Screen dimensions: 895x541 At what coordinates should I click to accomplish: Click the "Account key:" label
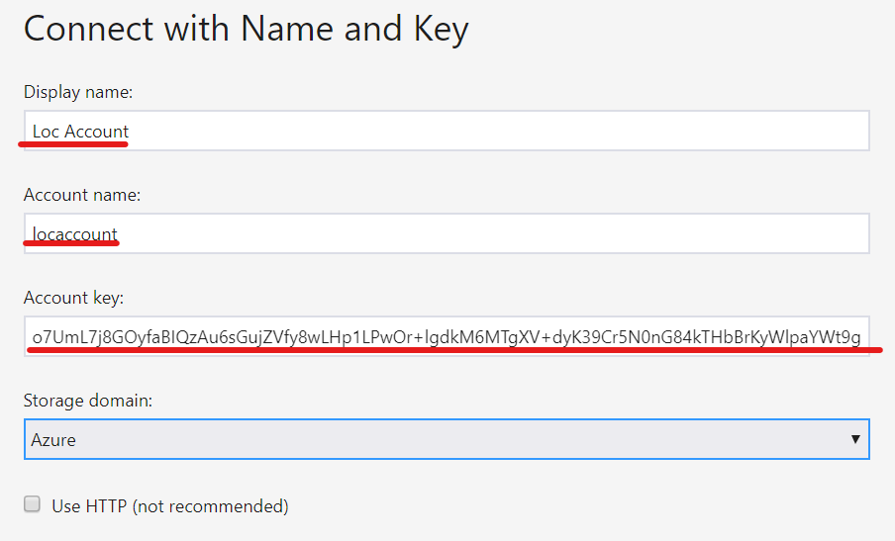click(x=74, y=298)
